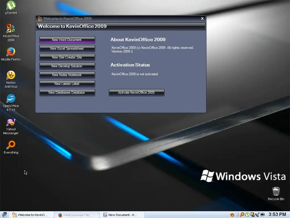
Task: Click New Site Creator Site button
Action: [x=67, y=57]
